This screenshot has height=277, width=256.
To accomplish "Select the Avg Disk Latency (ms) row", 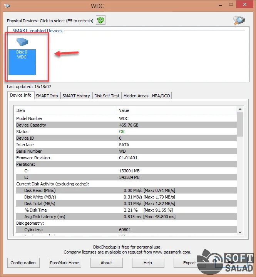I will (x=126, y=216).
